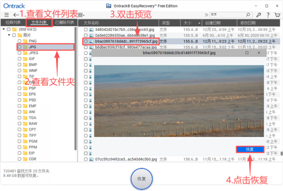Screen dimensions: 283x191
Task: Sort by 大小 column header
Action: pos(191,23)
